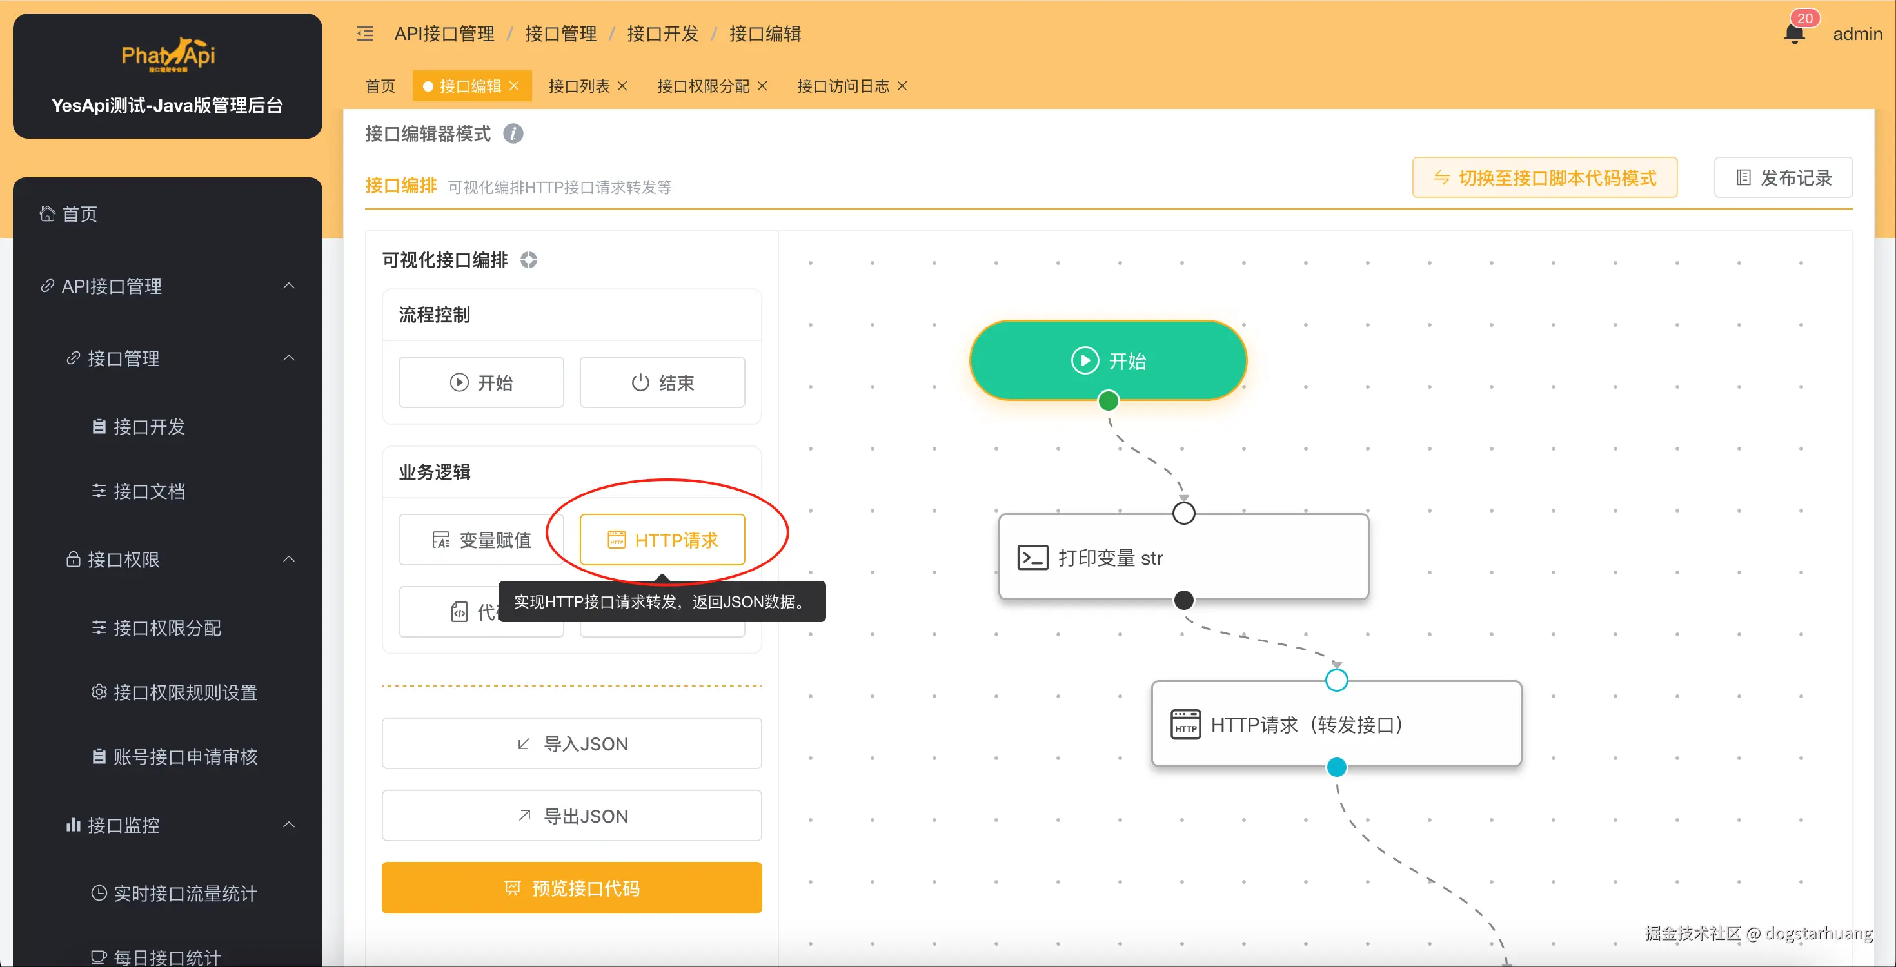Click the icon beside 可视化接口编排 title

click(528, 260)
